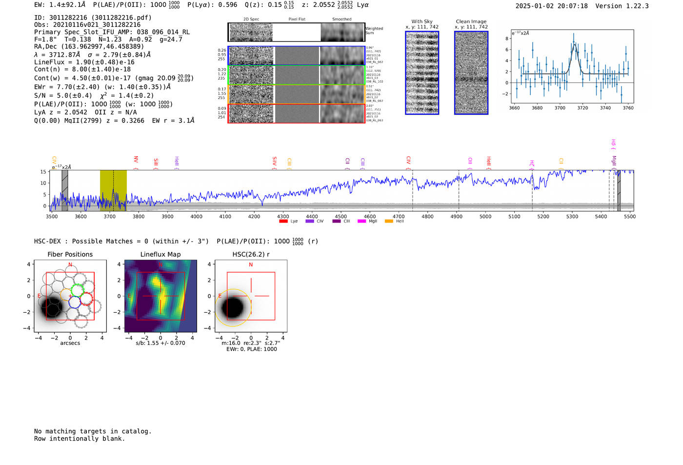Click the orange HeII legend swatch
The height and width of the screenshot is (465, 683).
click(389, 222)
